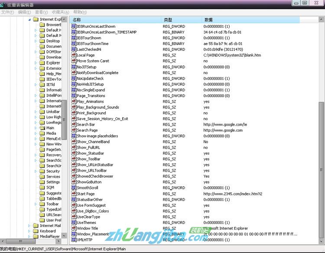Expand the Keyboard key node
This screenshot has height=253, width=325.
30,231
